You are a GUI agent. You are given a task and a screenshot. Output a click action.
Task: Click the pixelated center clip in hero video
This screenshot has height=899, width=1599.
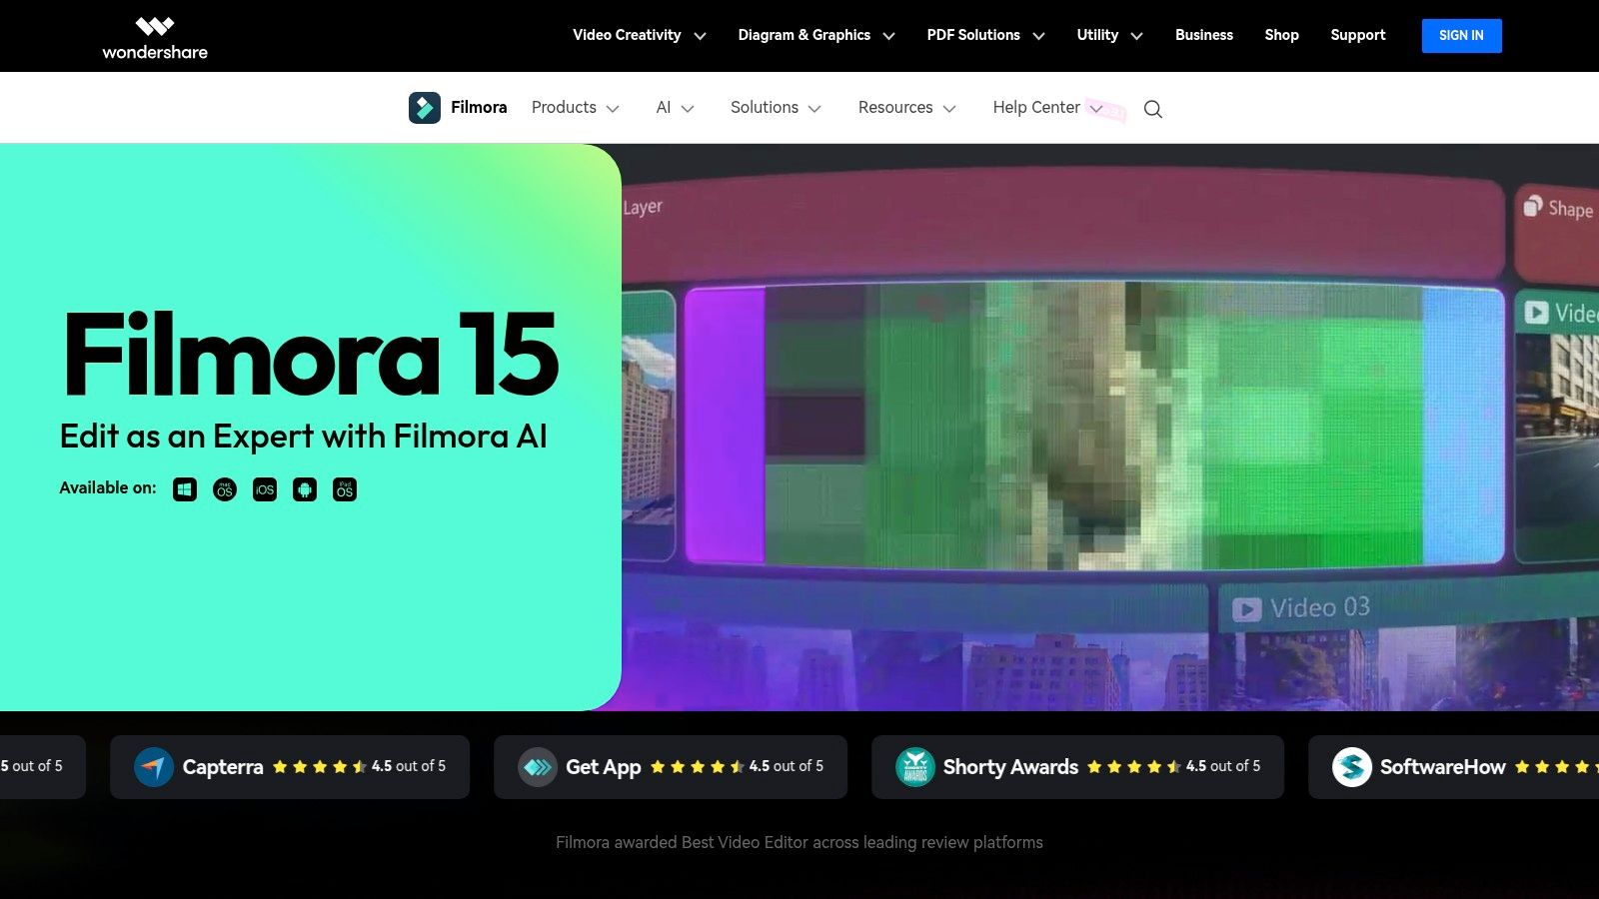click(1094, 427)
